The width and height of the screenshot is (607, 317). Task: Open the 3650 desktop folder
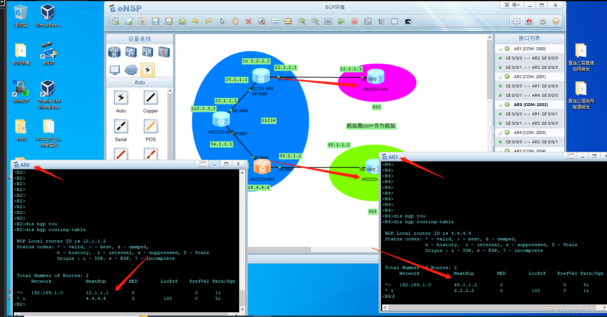click(21, 130)
